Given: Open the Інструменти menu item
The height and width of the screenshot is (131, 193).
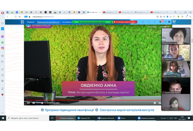Looking at the screenshot, I should click(x=67, y=22).
